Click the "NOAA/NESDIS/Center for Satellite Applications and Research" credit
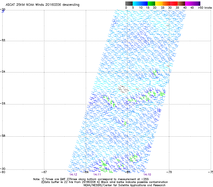Viewport: 213px width, 187px height. 124,185
